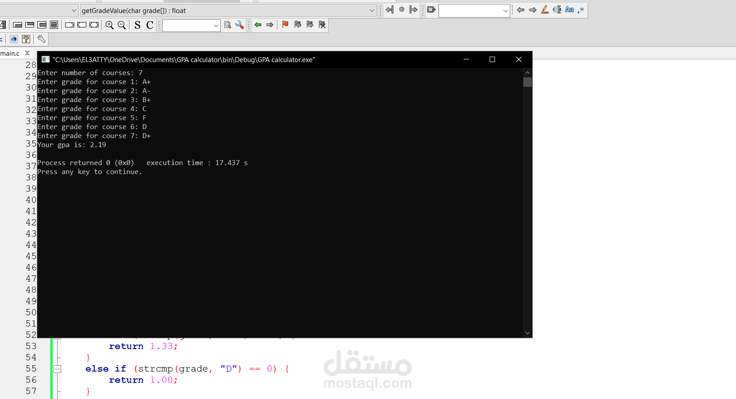Toggle source view with the S icon
The image size is (736, 399).
[x=138, y=25]
